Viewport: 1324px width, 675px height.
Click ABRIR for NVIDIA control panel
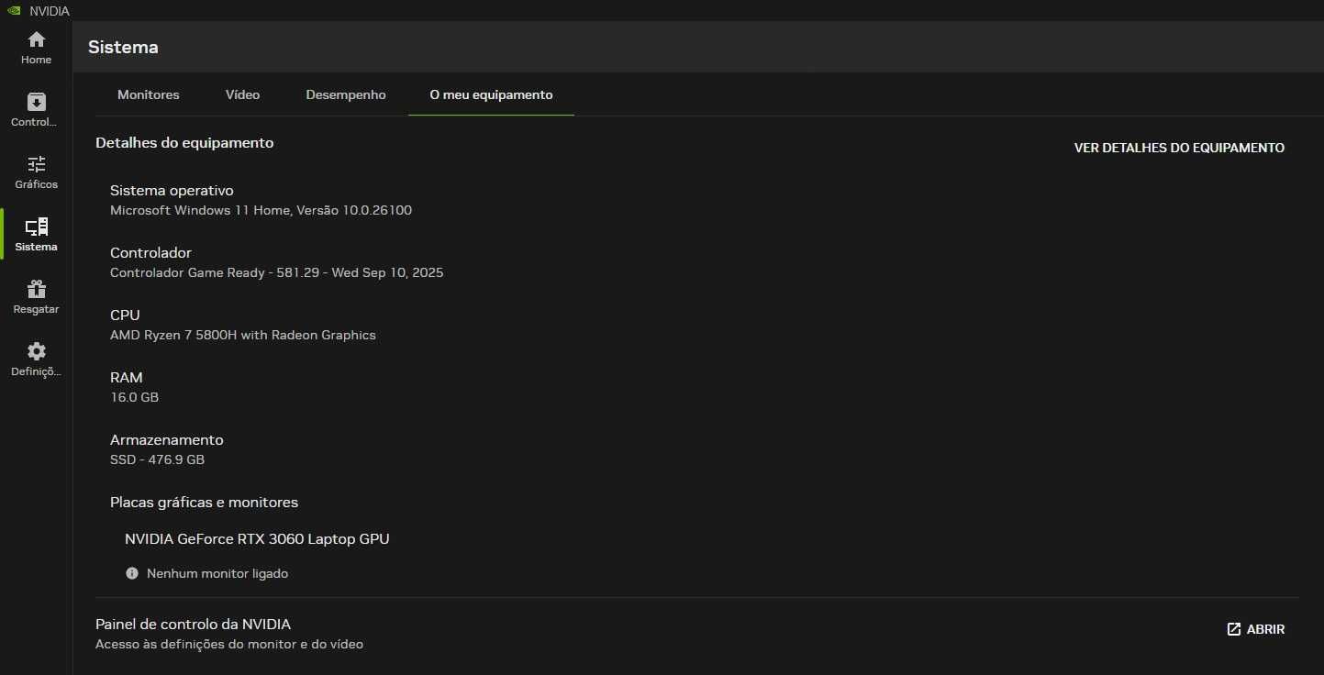tap(1256, 629)
